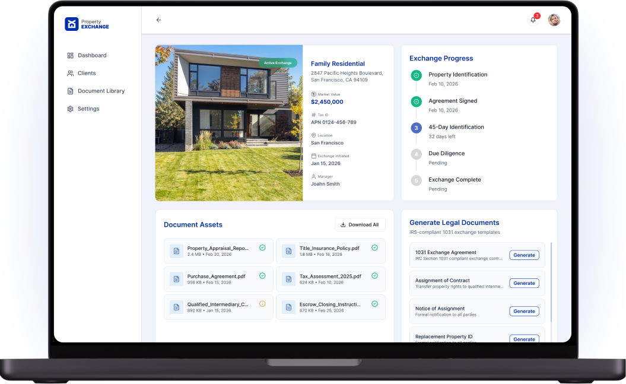Open Purchase_Agreement.pdf file

point(218,279)
